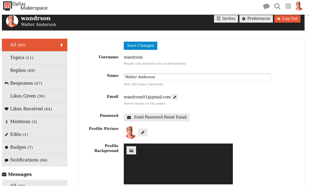Open Badges (7) in sidebar
310x186 pixels.
pyautogui.click(x=35, y=147)
